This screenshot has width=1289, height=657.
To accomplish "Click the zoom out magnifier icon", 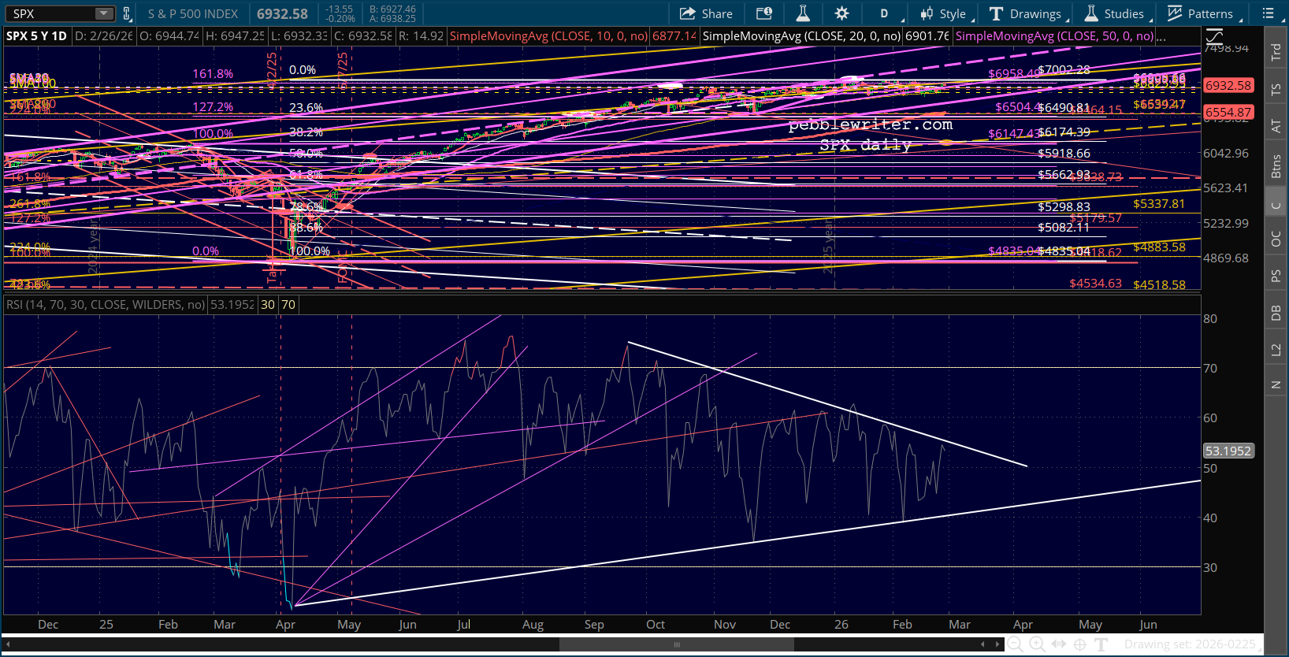I will (x=1016, y=644).
